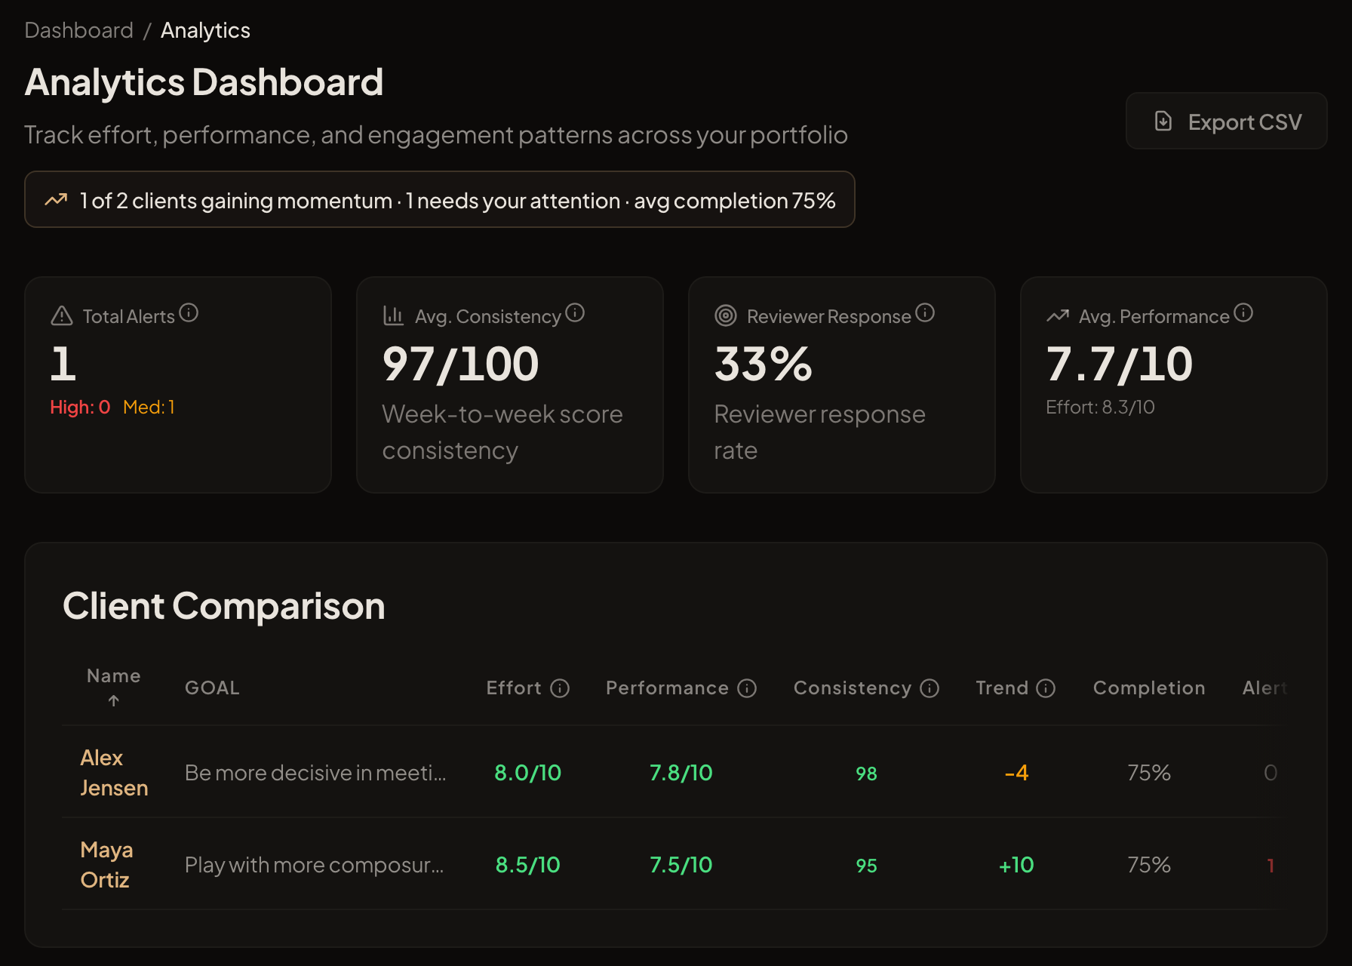
Task: Click 'High: 0' alert count
Action: coord(80,407)
